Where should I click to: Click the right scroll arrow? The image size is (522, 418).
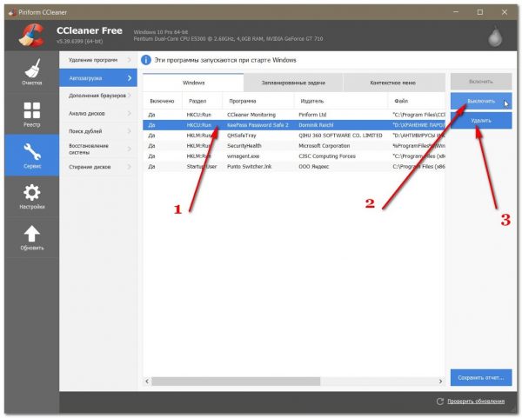pyautogui.click(x=440, y=382)
